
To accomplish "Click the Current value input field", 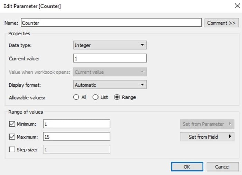I will pos(110,58).
